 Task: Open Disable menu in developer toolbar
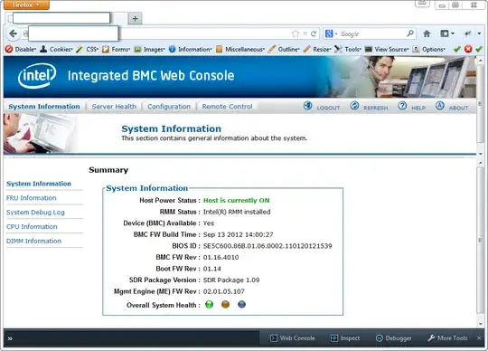(x=21, y=49)
